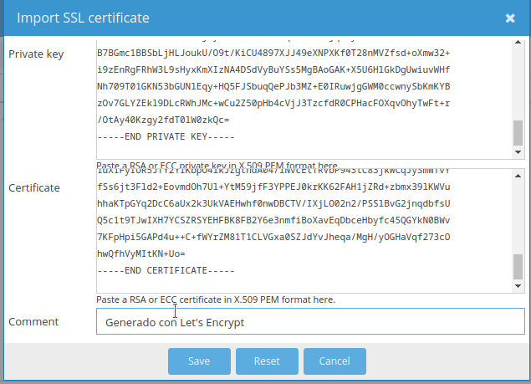This screenshot has height=384, width=531.
Task: Close the Import SSL certificate dialog
Action: tap(510, 18)
